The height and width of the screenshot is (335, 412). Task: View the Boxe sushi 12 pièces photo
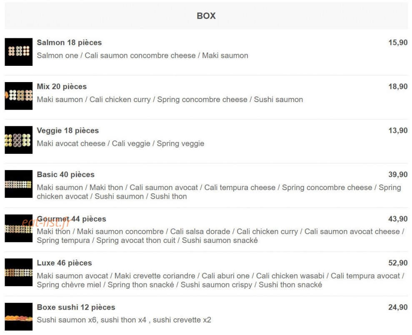tap(19, 317)
